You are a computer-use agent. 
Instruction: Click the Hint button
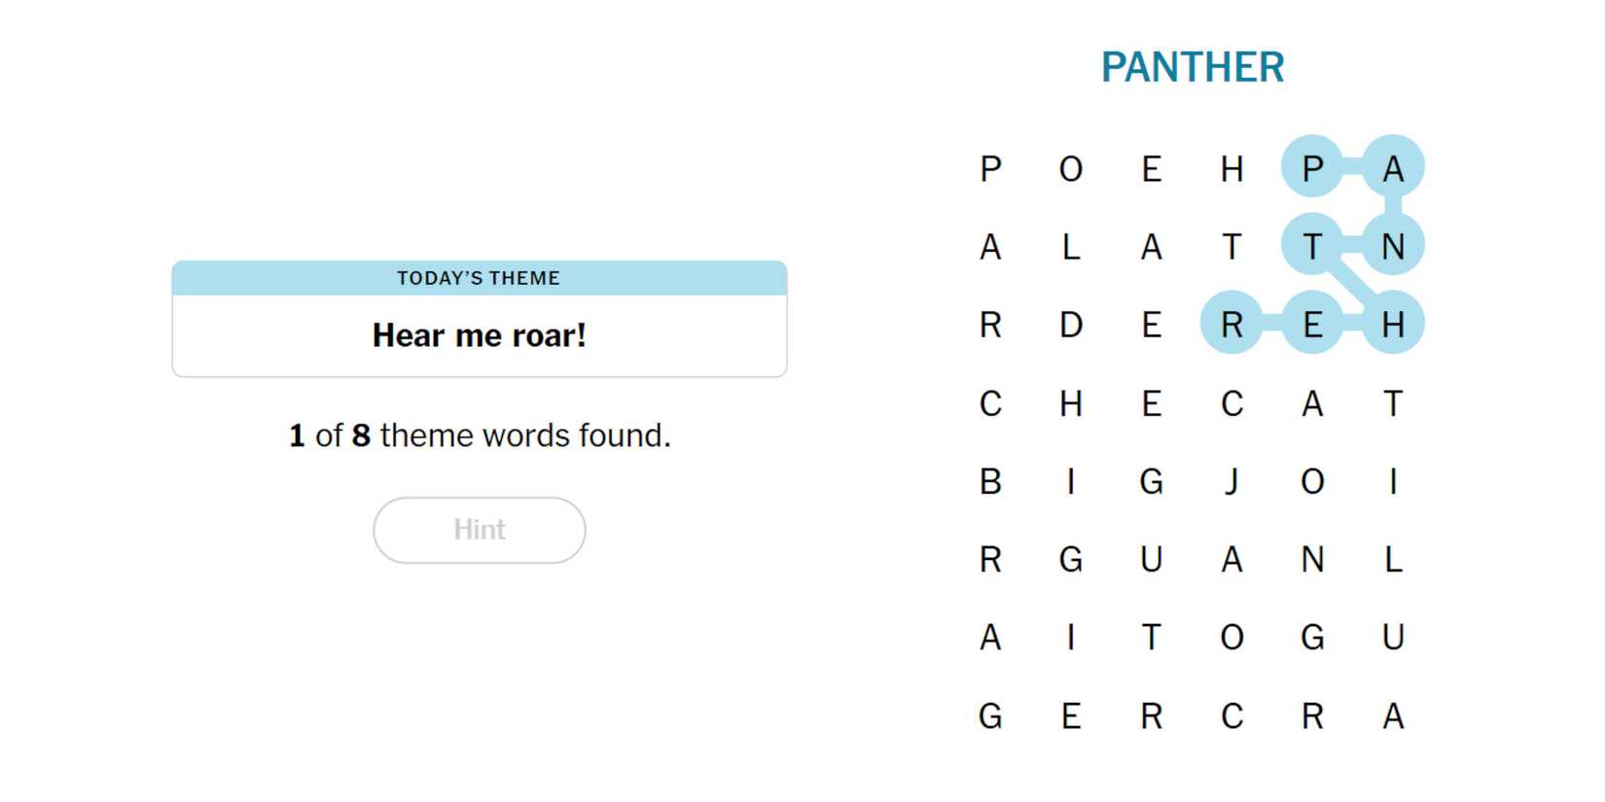479,530
